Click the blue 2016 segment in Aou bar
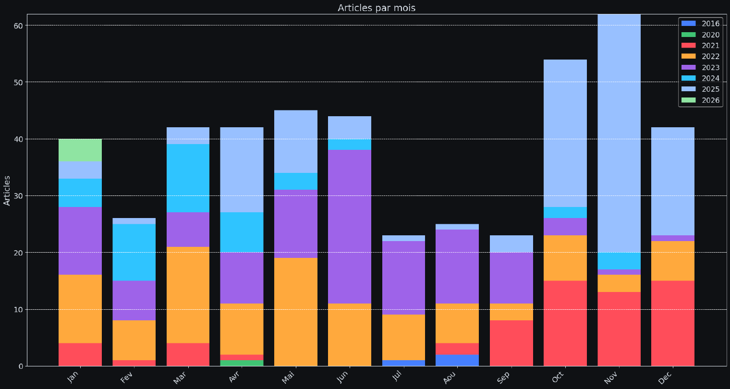Image resolution: width=730 pixels, height=389 pixels. pyautogui.click(x=457, y=360)
